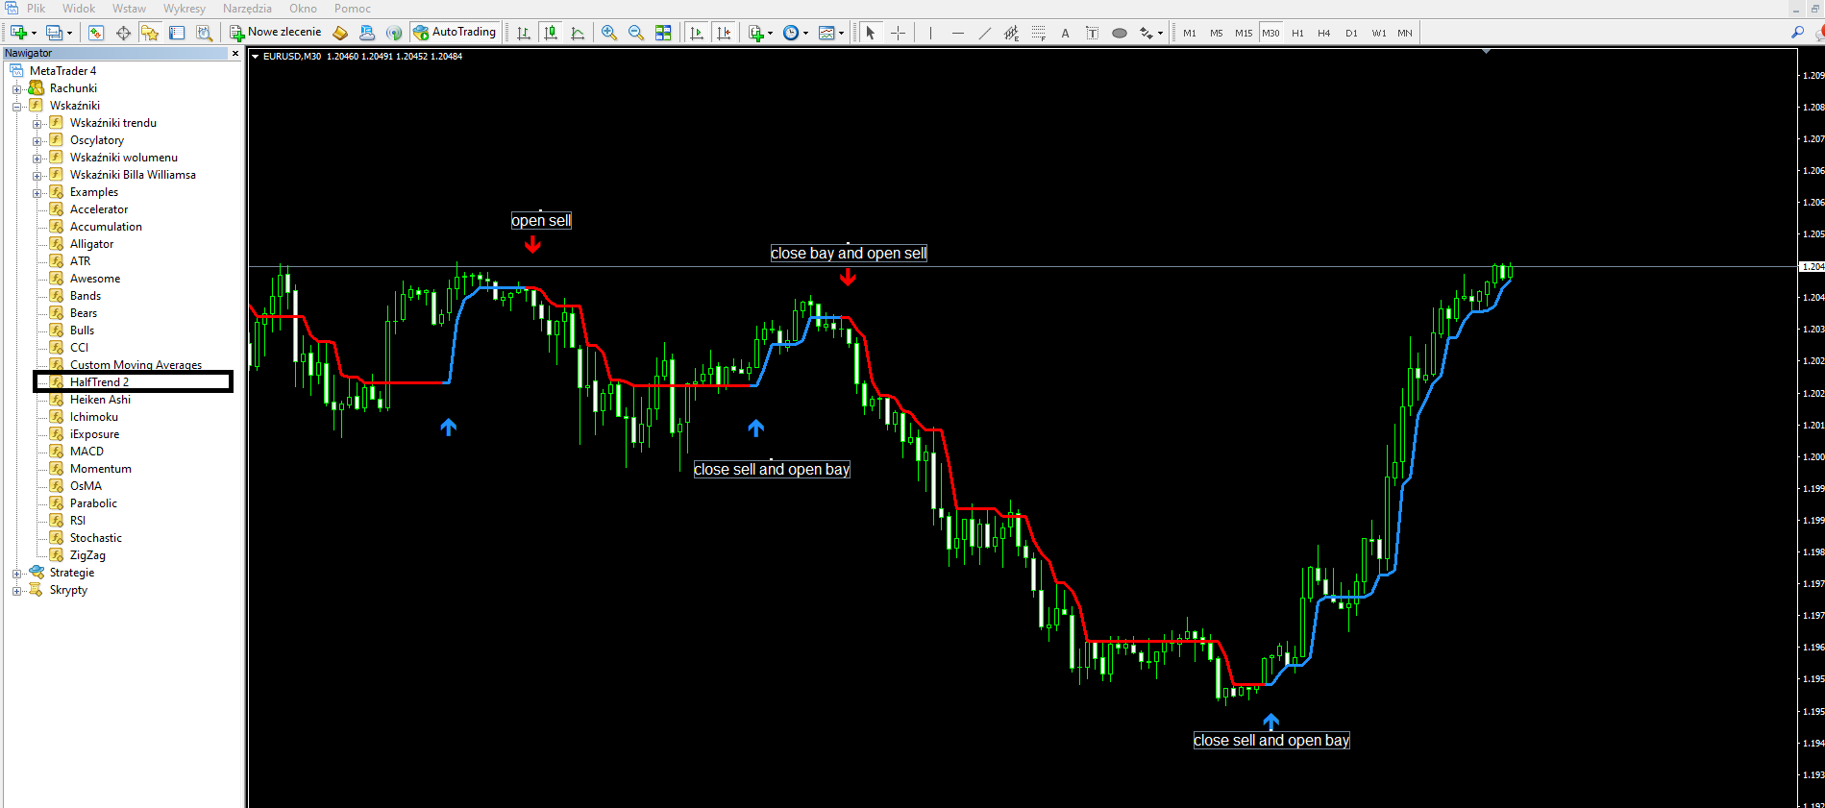Open the Wykresy menu

[185, 9]
